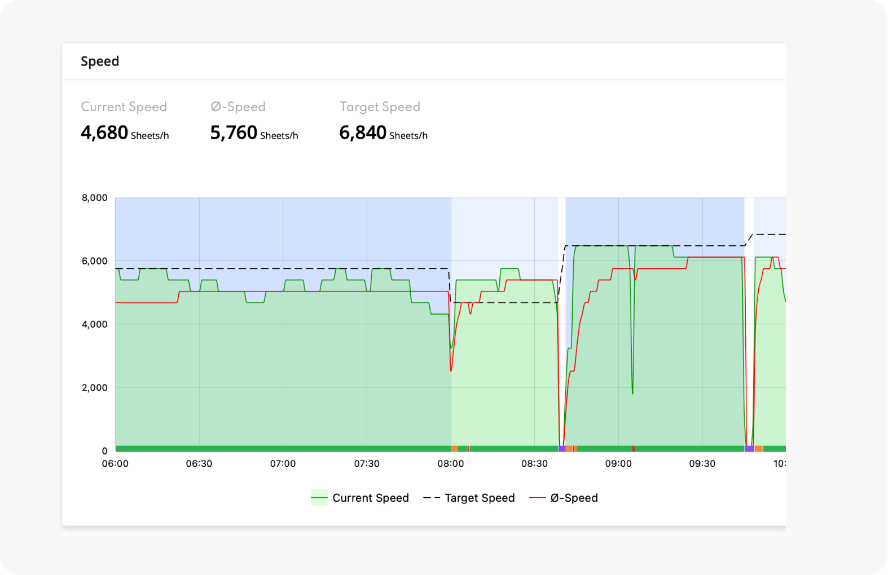Select the orange status segment right of 09:45 purple block
This screenshot has height=575, width=888.
coord(759,449)
